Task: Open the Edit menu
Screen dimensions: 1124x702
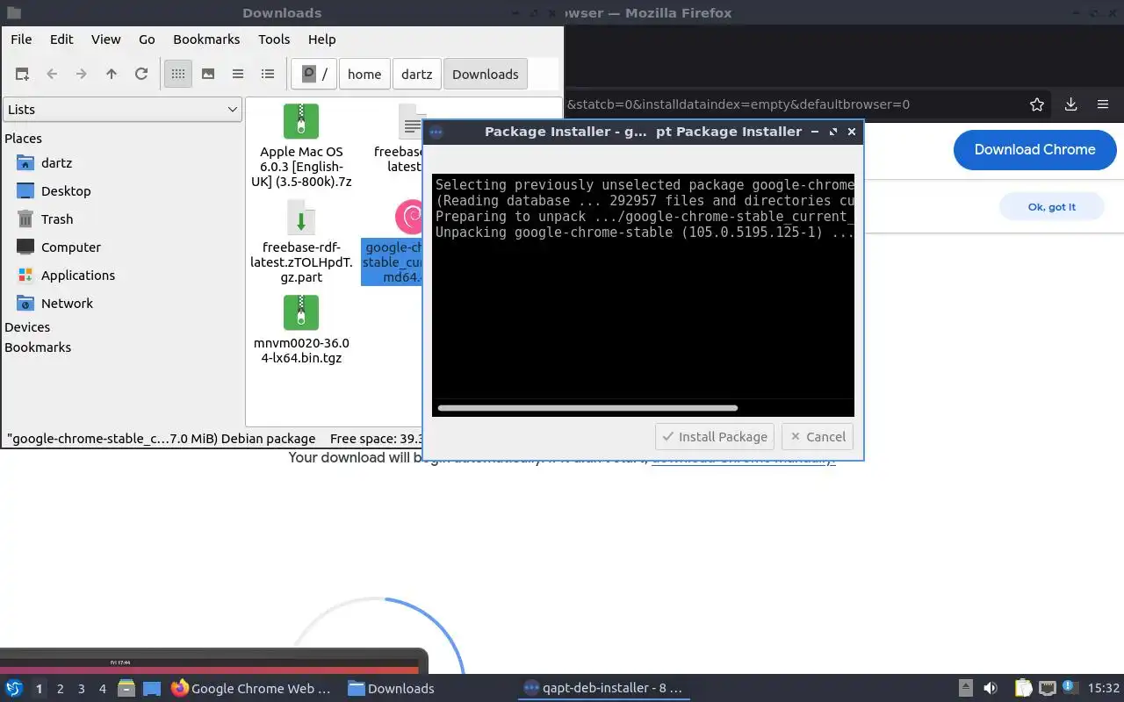Action: pyautogui.click(x=61, y=39)
